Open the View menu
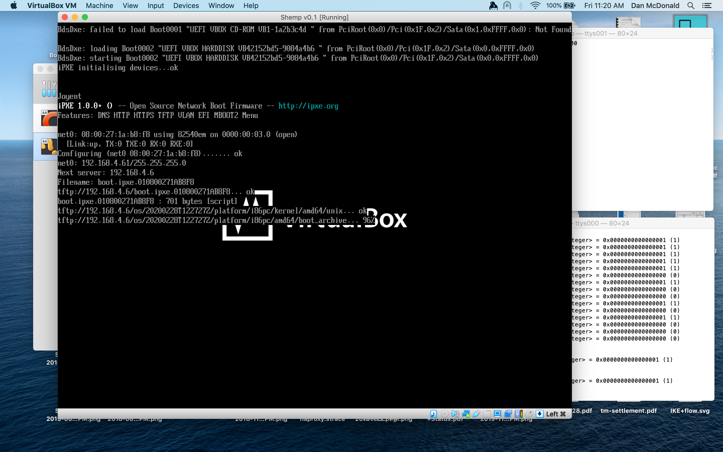 coord(130,5)
